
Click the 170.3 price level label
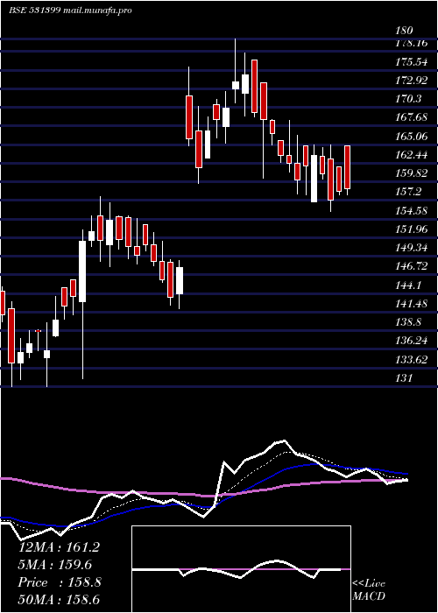pyautogui.click(x=406, y=99)
